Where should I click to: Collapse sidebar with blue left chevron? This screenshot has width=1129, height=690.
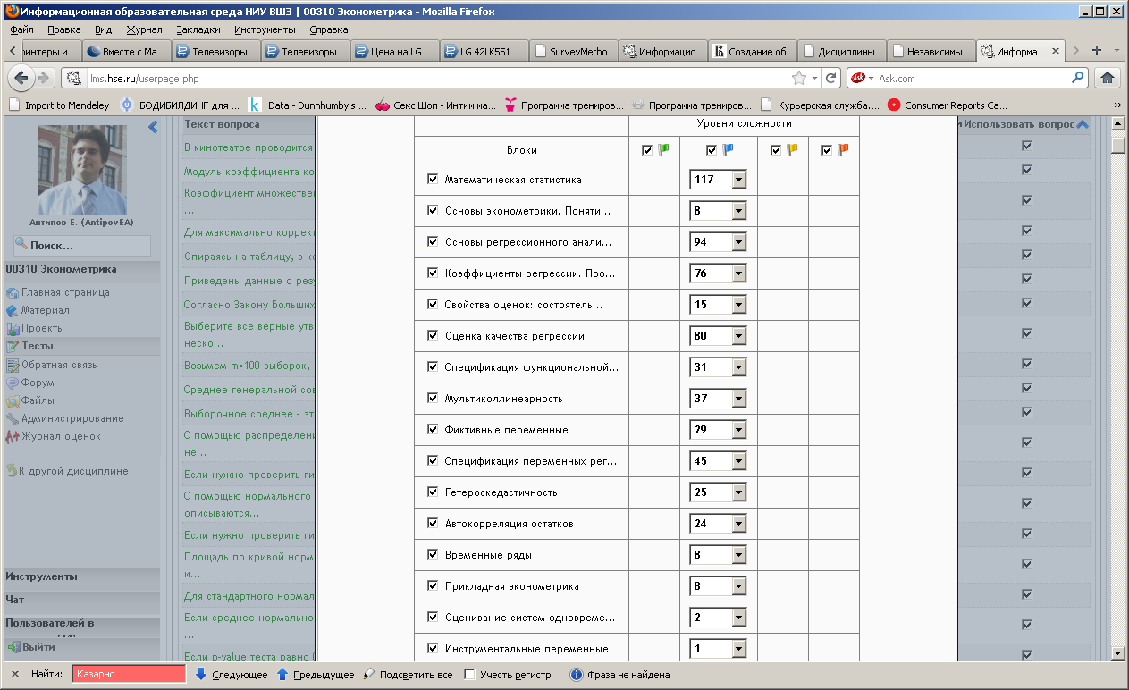point(153,126)
